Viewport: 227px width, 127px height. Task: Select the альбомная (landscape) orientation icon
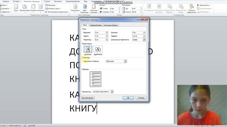click(98, 49)
